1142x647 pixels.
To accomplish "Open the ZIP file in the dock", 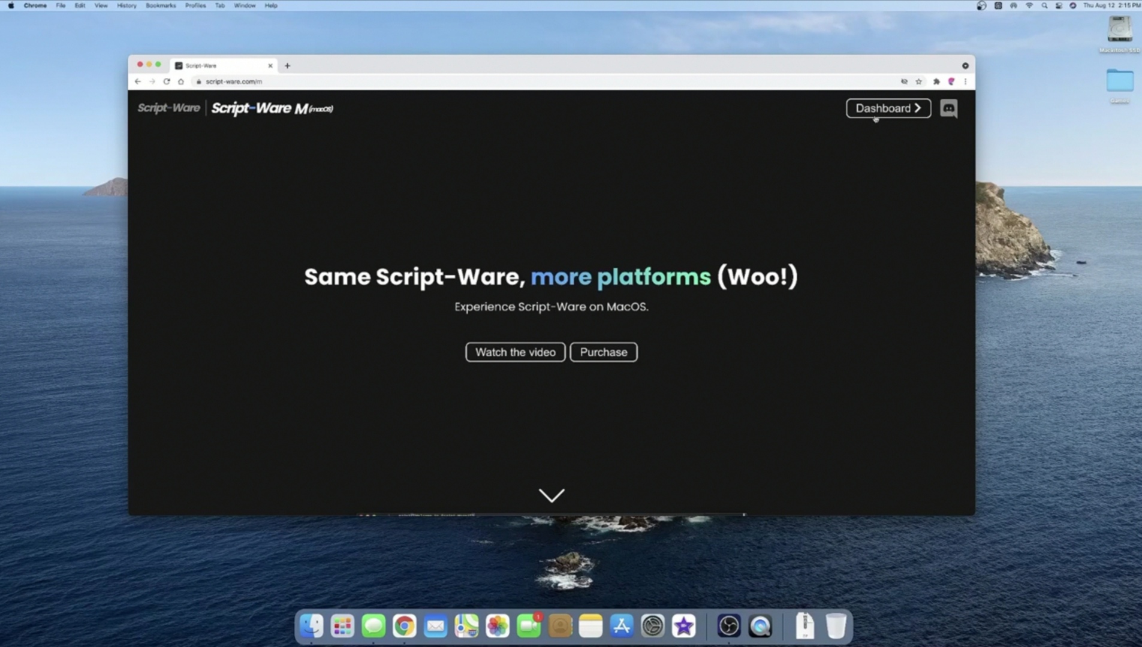I will [804, 626].
